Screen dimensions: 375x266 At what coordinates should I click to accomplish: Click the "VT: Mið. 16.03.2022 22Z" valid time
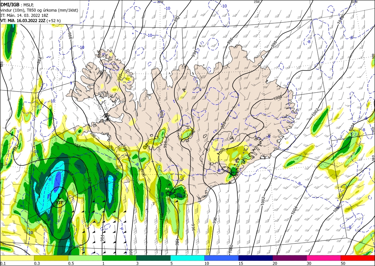23,21
